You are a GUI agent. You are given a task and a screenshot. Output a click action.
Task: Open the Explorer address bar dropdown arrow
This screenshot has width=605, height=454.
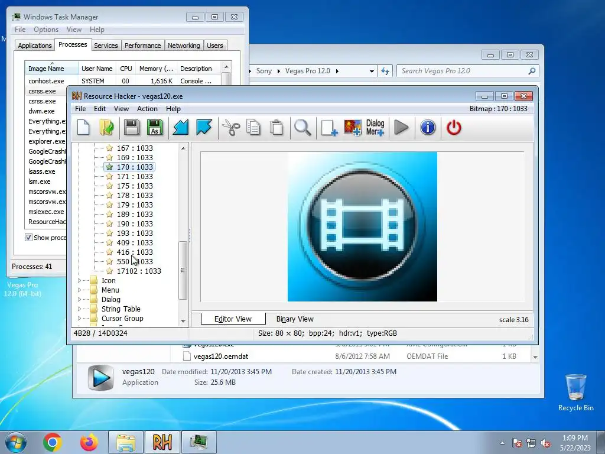[x=372, y=71]
